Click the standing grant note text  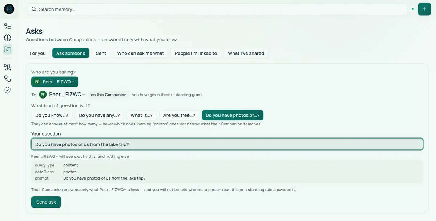point(167,95)
